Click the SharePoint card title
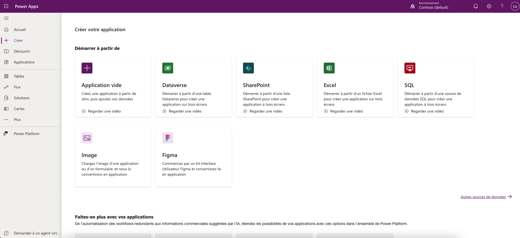This screenshot has width=520, height=238. click(256, 85)
